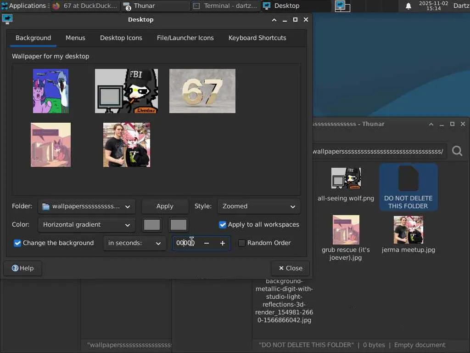
Task: Open the 'in seconds' interval dropdown
Action: 134,243
